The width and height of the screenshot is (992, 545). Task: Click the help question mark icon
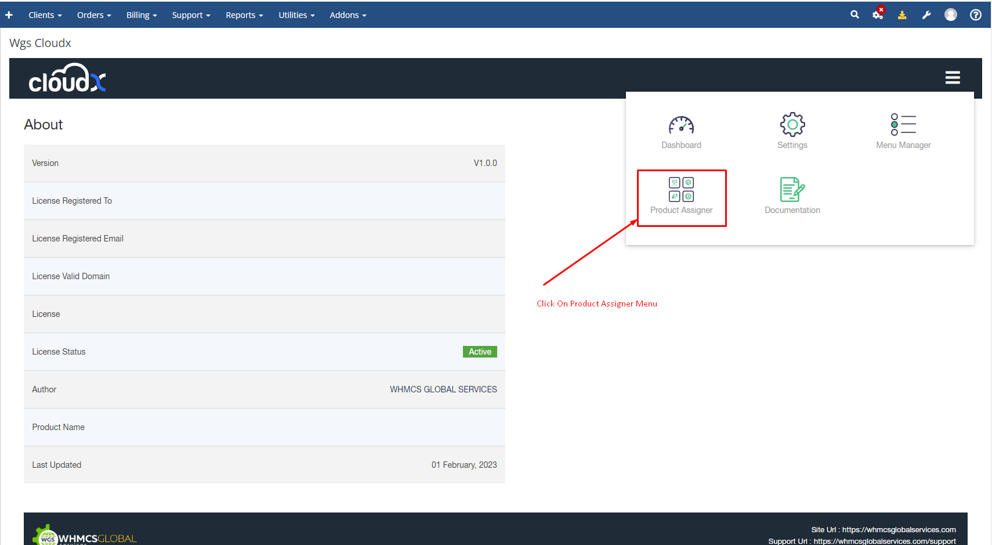click(x=976, y=15)
